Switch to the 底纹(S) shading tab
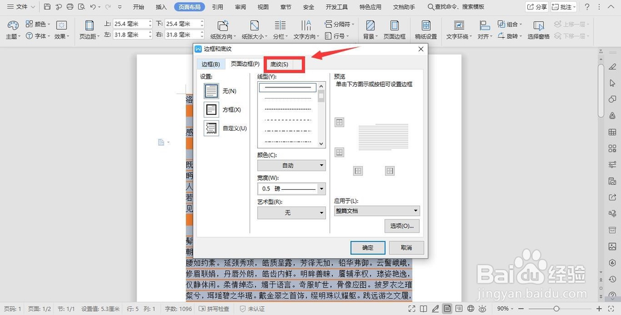Image resolution: width=621 pixels, height=315 pixels. click(x=279, y=64)
